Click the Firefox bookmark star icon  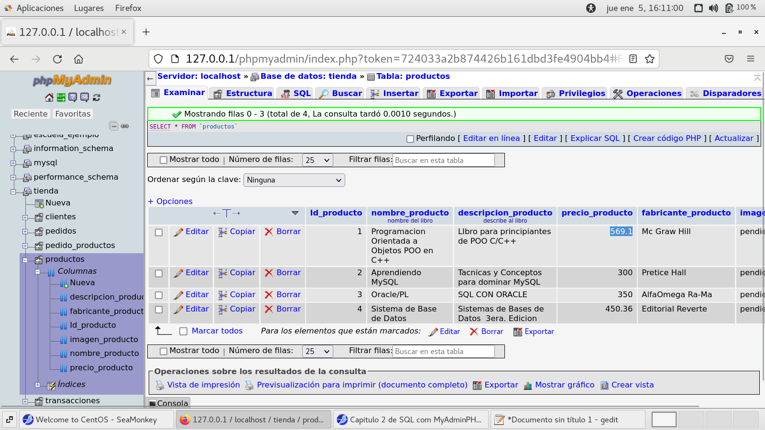(649, 59)
